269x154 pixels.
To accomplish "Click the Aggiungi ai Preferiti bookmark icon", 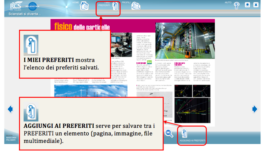I will coord(184,133).
